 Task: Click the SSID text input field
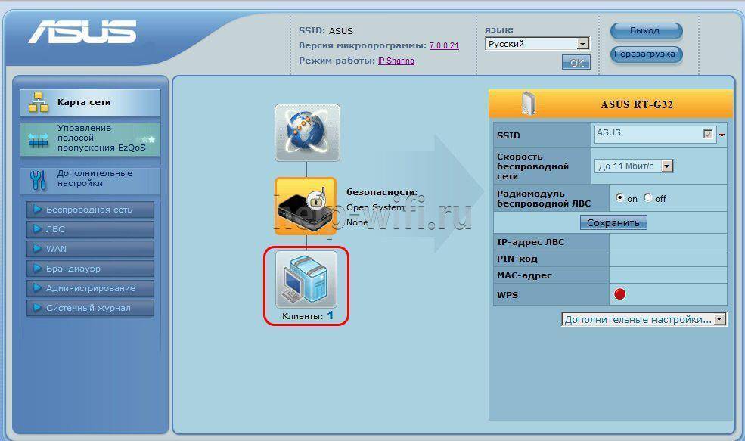coord(647,134)
